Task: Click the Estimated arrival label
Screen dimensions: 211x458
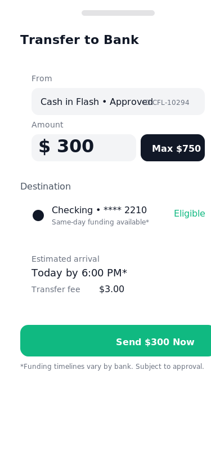Action: tap(65, 259)
